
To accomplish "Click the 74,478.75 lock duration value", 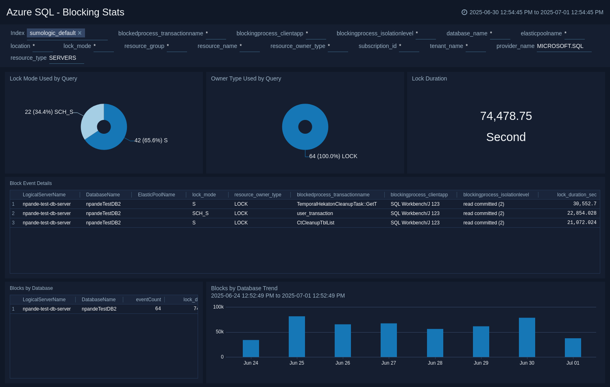I will coord(506,116).
